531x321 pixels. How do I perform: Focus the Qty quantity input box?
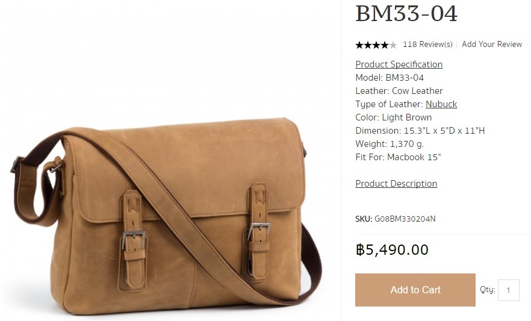pyautogui.click(x=508, y=290)
